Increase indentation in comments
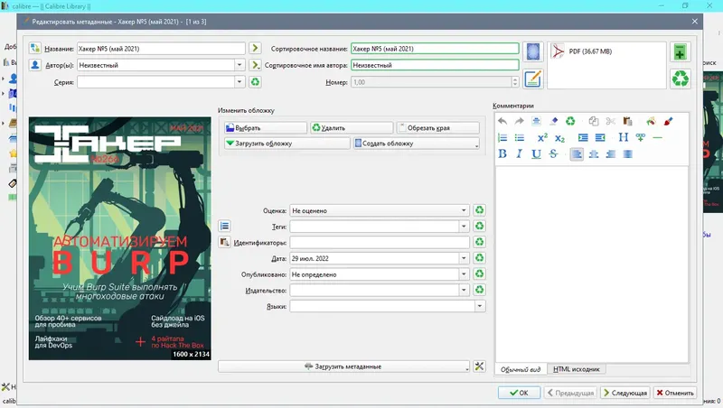 click(x=583, y=138)
